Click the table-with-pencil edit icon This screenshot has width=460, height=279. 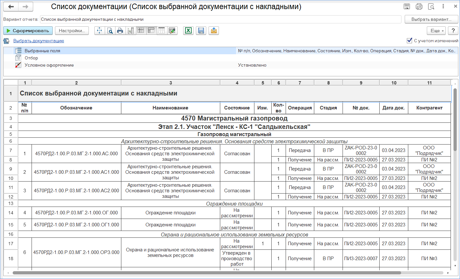pyautogui.click(x=172, y=31)
